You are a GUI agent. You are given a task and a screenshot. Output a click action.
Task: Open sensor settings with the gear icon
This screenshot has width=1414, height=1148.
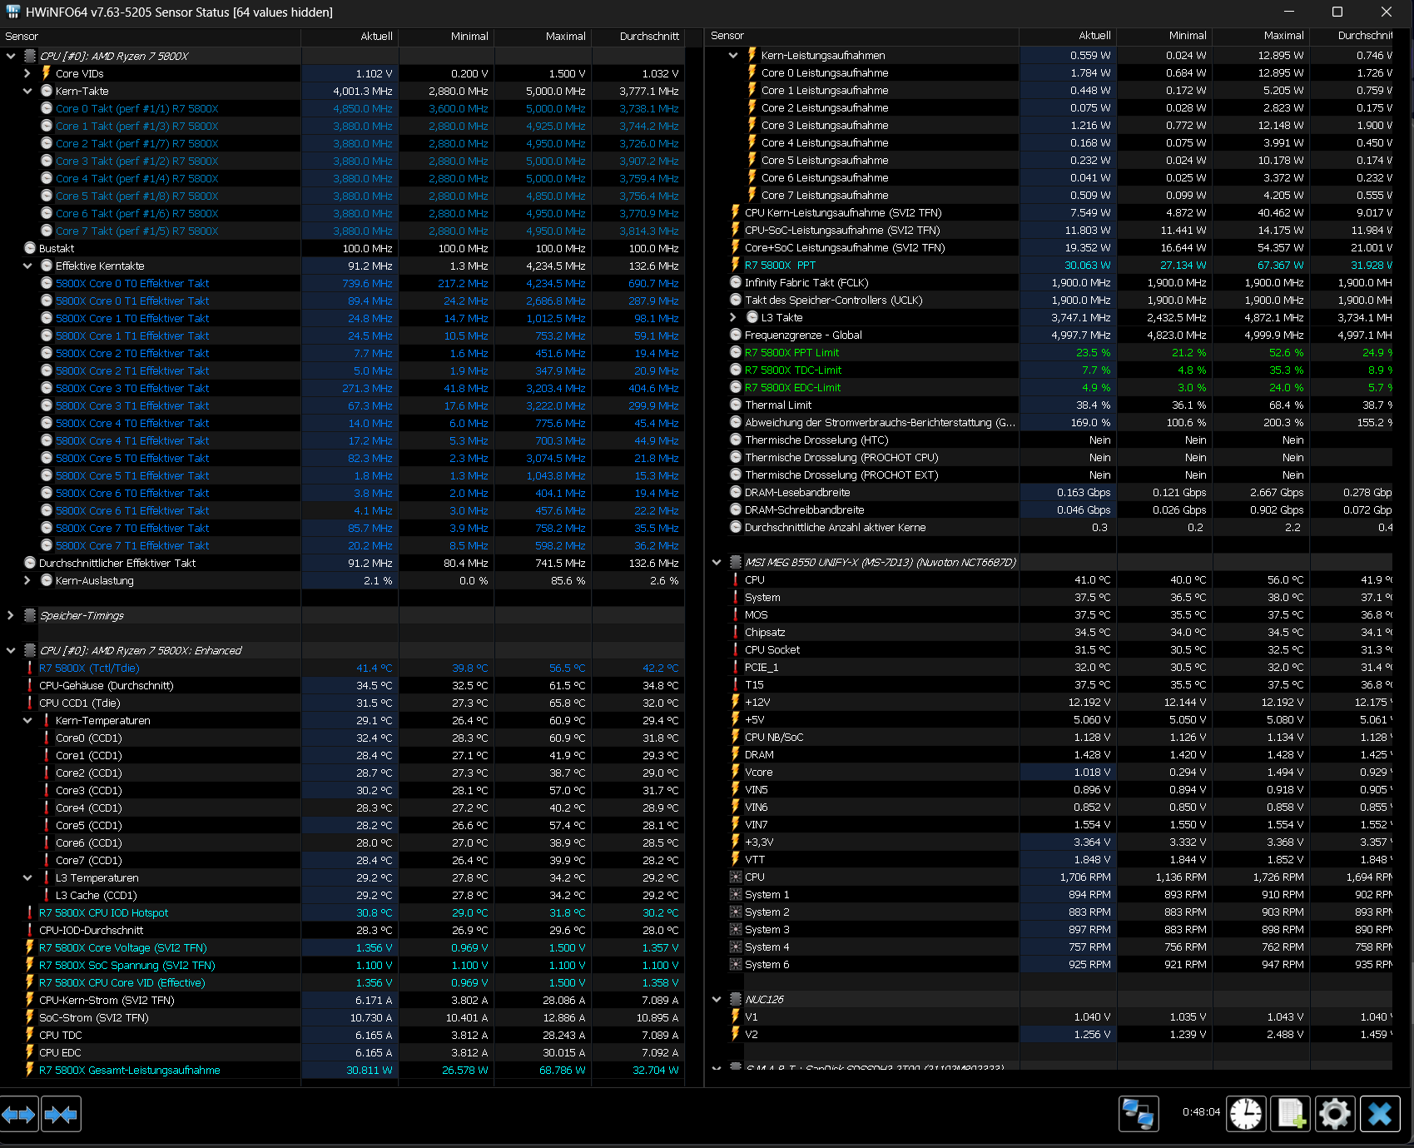[1335, 1114]
